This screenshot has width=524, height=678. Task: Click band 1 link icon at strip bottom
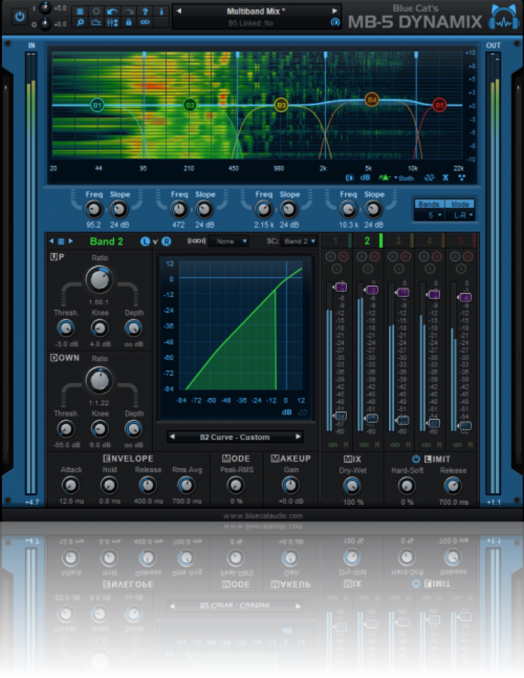pyautogui.click(x=333, y=445)
